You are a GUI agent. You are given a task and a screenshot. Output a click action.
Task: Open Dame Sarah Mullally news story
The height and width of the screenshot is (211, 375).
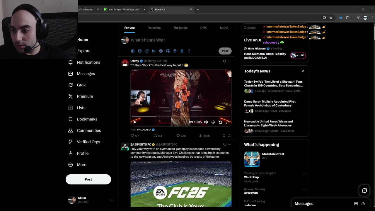[x=270, y=103]
